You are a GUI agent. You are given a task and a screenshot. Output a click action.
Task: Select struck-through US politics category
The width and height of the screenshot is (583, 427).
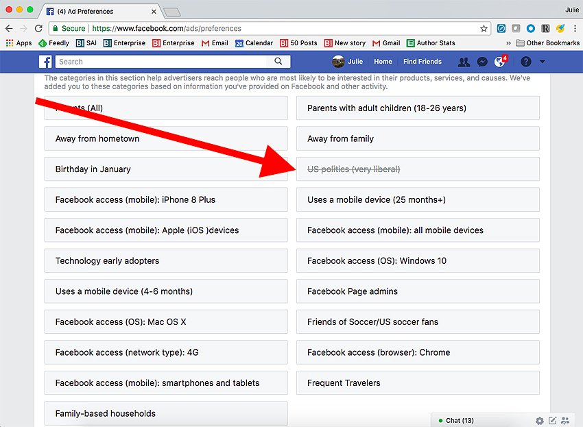tap(418, 169)
